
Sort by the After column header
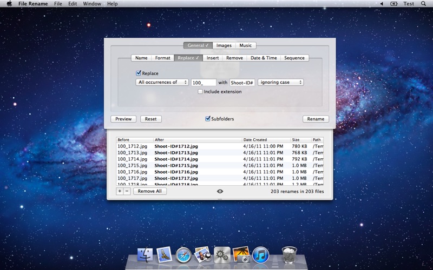[x=198, y=140]
